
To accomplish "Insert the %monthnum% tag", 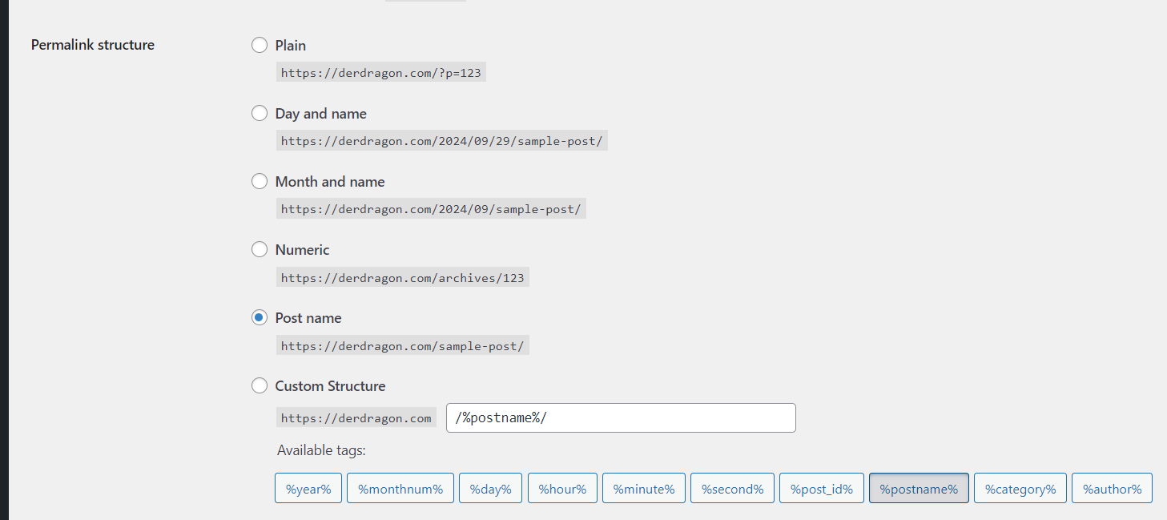I will [400, 489].
